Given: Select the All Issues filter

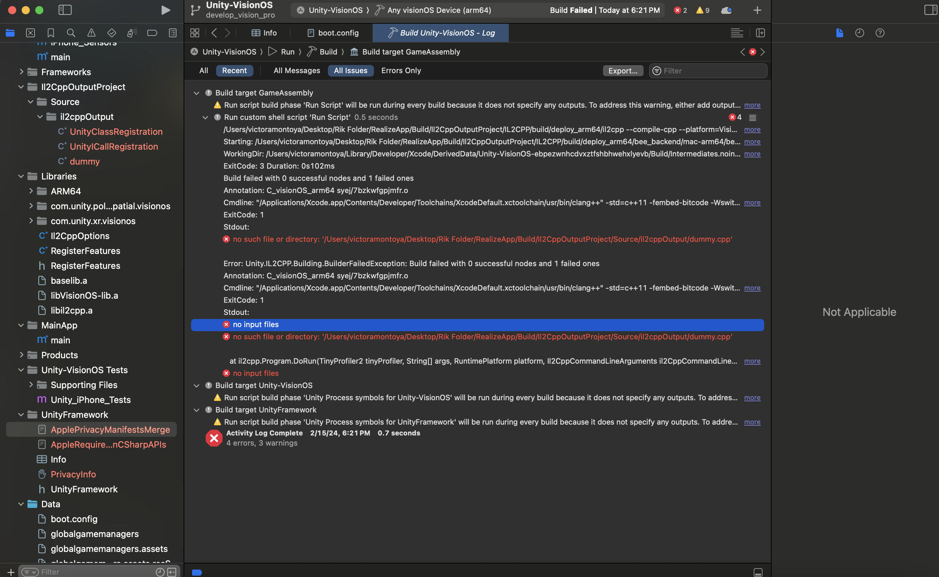Looking at the screenshot, I should [350, 70].
